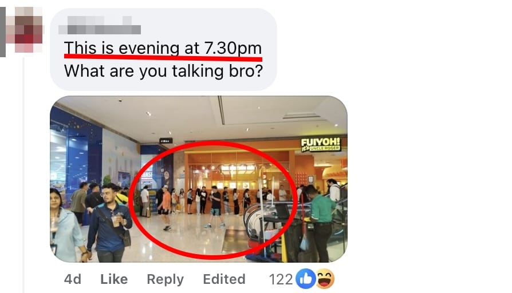512x293 pixels.
Task: Click the text 'What are you talking bro?'
Action: [163, 71]
